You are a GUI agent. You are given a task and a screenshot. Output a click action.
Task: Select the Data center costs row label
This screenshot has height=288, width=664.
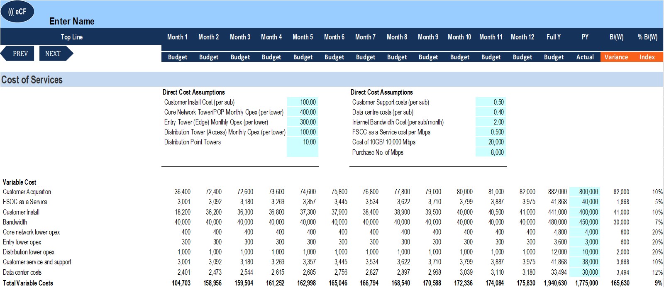click(22, 272)
